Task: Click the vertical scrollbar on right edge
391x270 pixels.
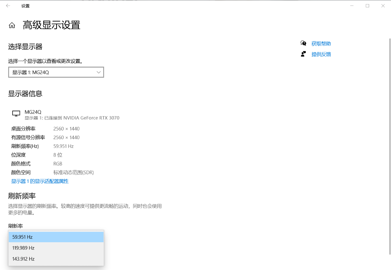Action: (x=390, y=146)
